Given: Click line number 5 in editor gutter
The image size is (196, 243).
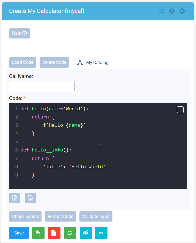Looking at the screenshot, I should point(16,142).
